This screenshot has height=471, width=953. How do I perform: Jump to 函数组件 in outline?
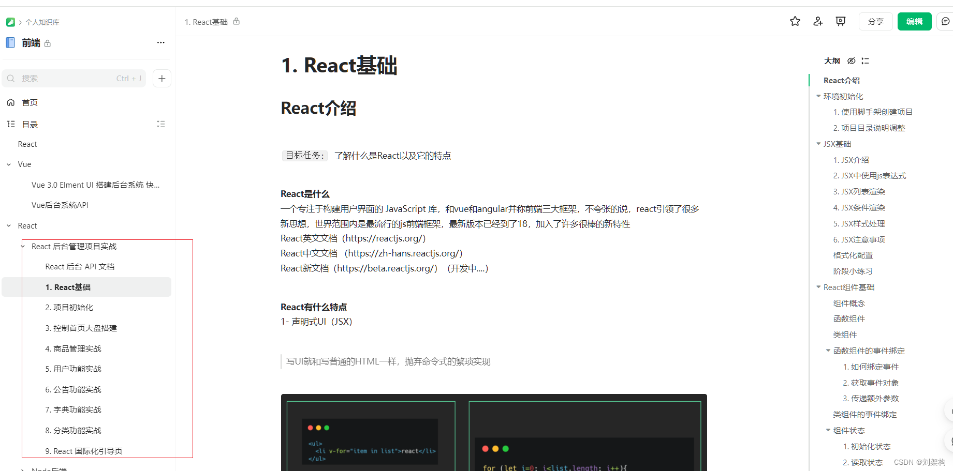(849, 319)
